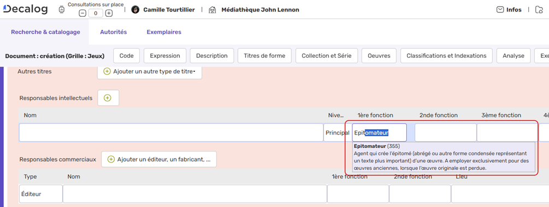Click the Responsables commerciaux label
This screenshot has width=549, height=207.
[58, 159]
